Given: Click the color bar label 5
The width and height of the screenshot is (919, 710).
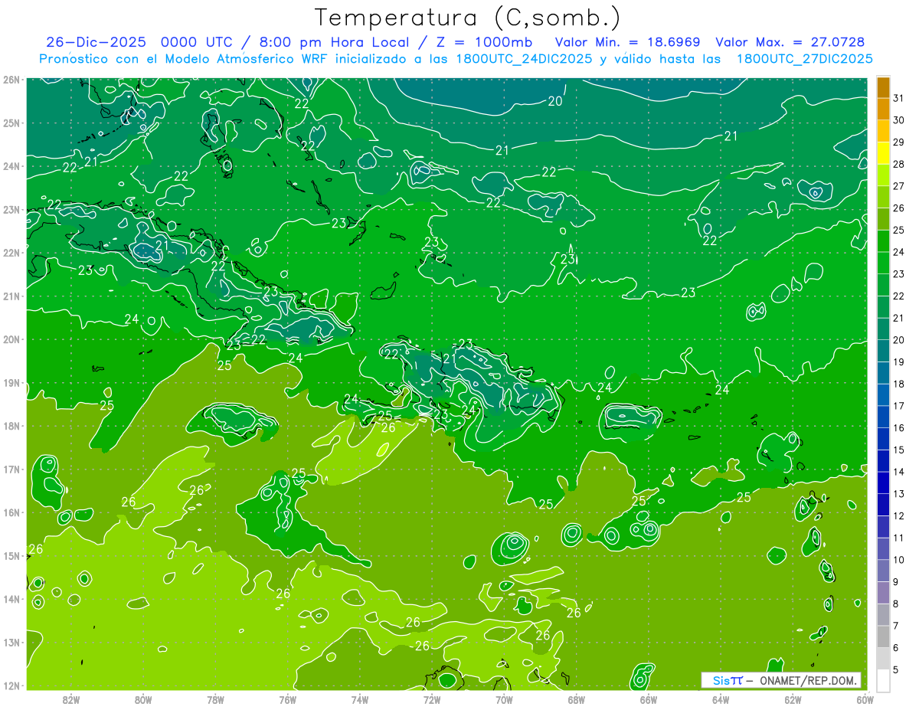Looking at the screenshot, I should (896, 670).
